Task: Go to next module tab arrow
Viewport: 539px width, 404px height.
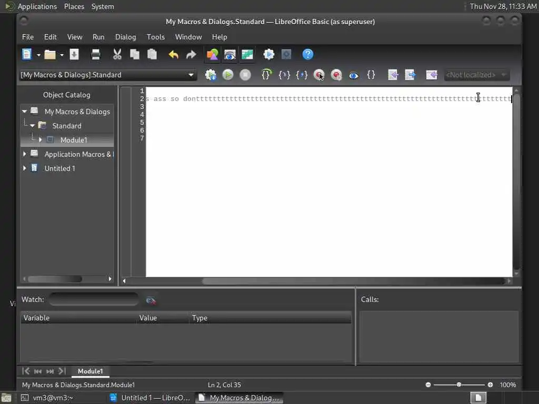Action: point(50,371)
